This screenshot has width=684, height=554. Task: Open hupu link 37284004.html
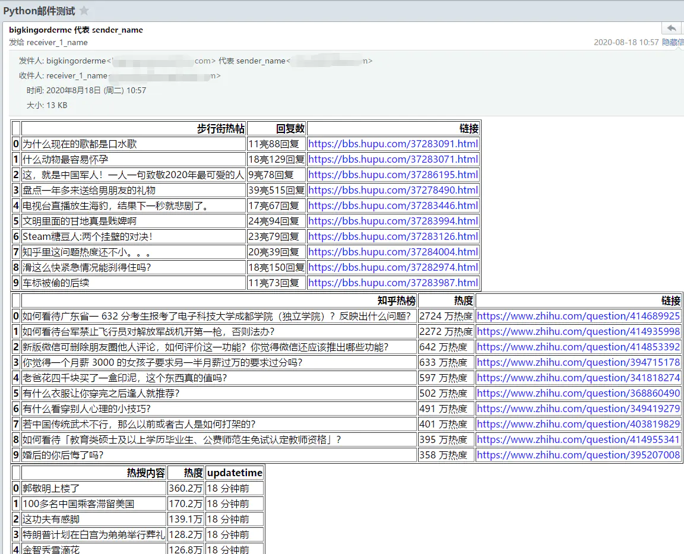pos(393,252)
